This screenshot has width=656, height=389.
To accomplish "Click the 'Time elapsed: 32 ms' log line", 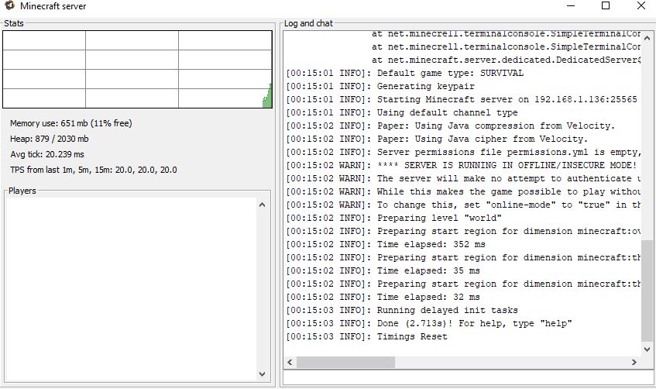I will coord(383,297).
